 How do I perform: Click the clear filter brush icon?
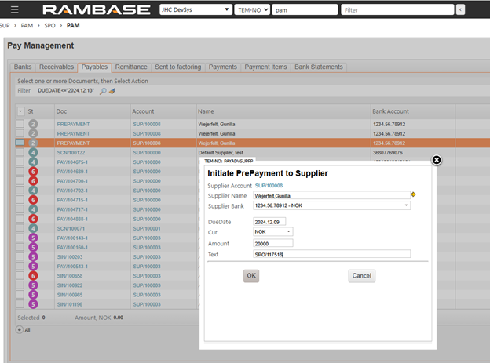112,91
